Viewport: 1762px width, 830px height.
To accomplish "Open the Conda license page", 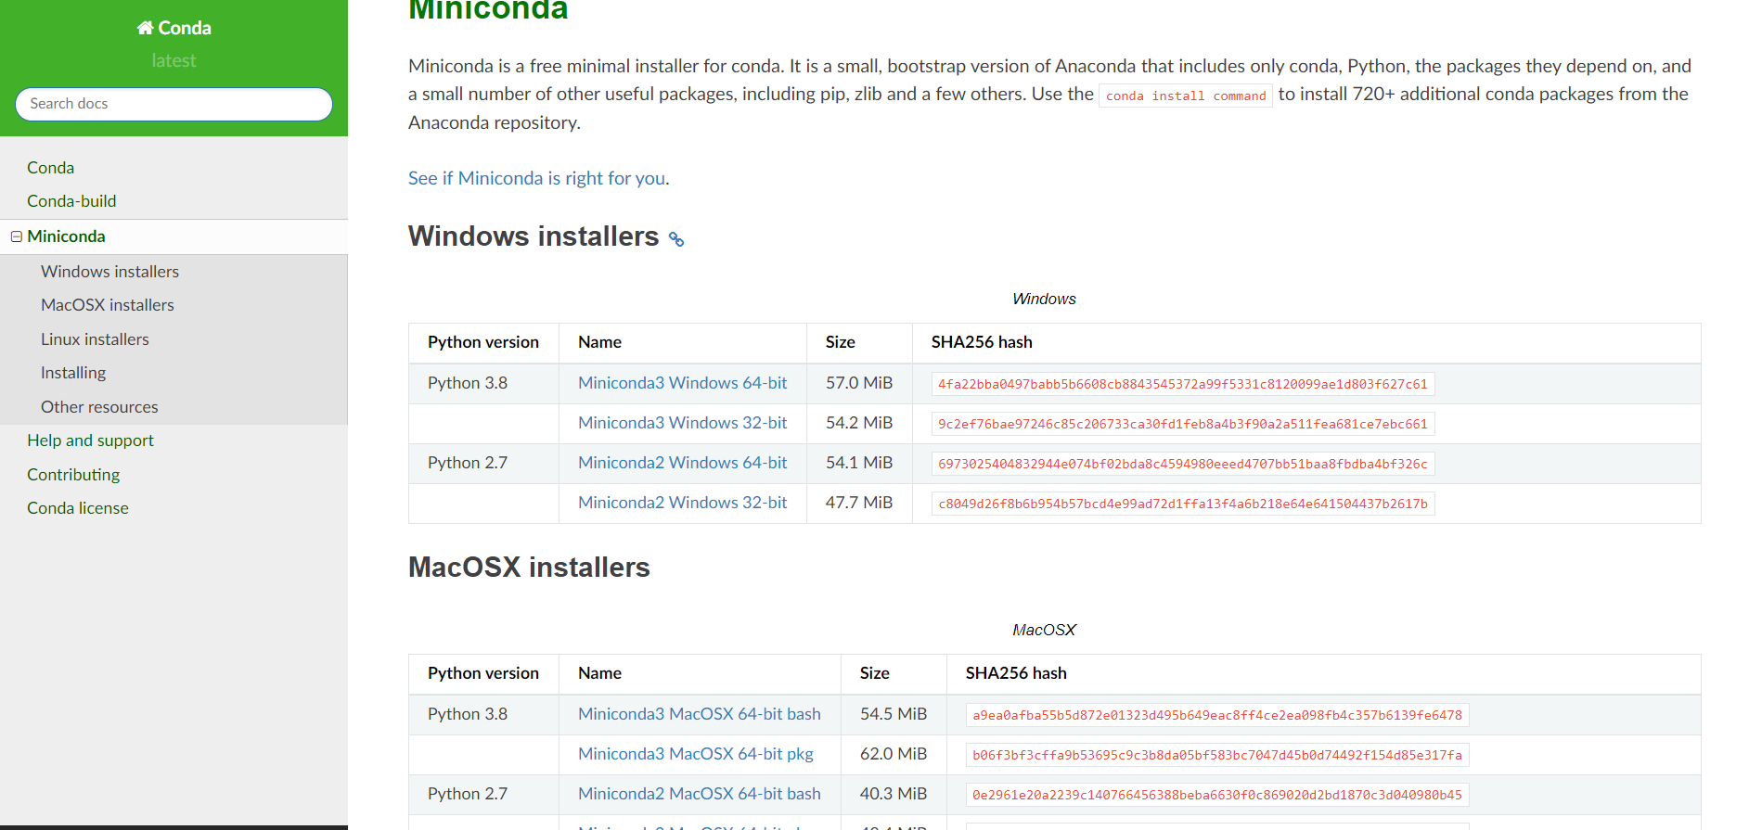I will pos(78,508).
